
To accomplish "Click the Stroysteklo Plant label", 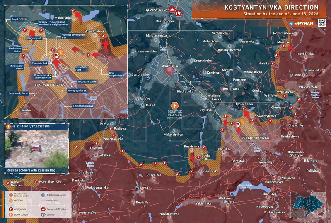I will pyautogui.click(x=81, y=69).
